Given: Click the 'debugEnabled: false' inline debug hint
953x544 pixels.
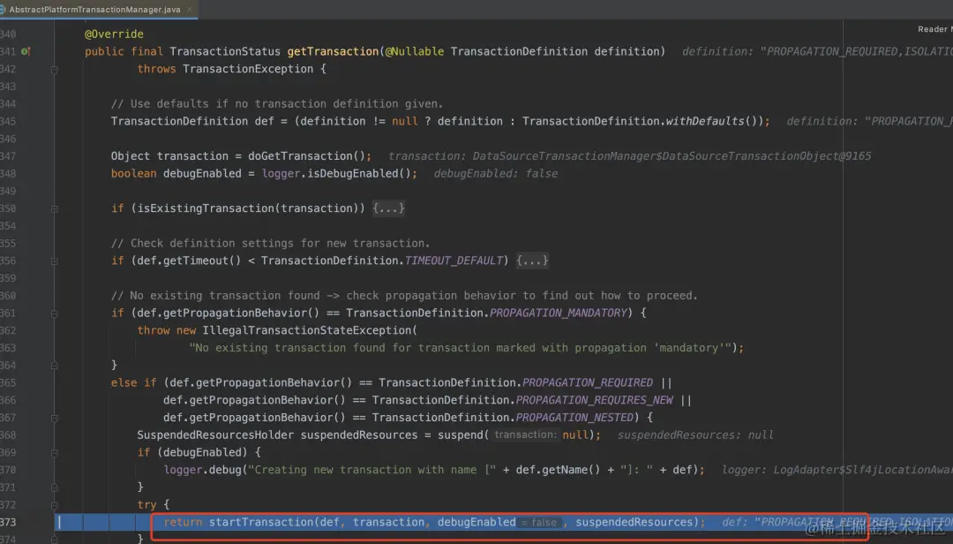Looking at the screenshot, I should coord(496,173).
